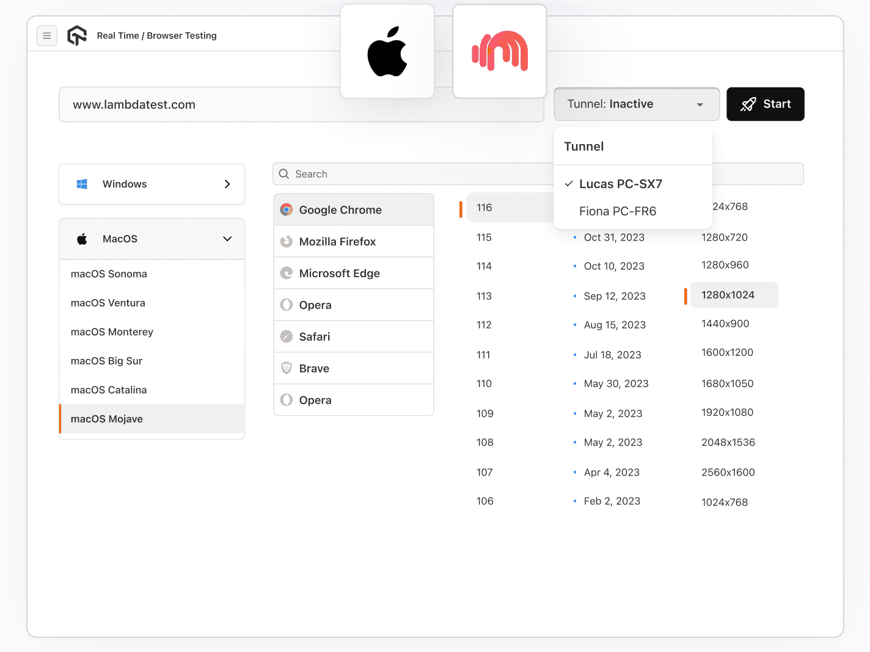Open the hamburger menu
This screenshot has width=870, height=652.
point(47,35)
